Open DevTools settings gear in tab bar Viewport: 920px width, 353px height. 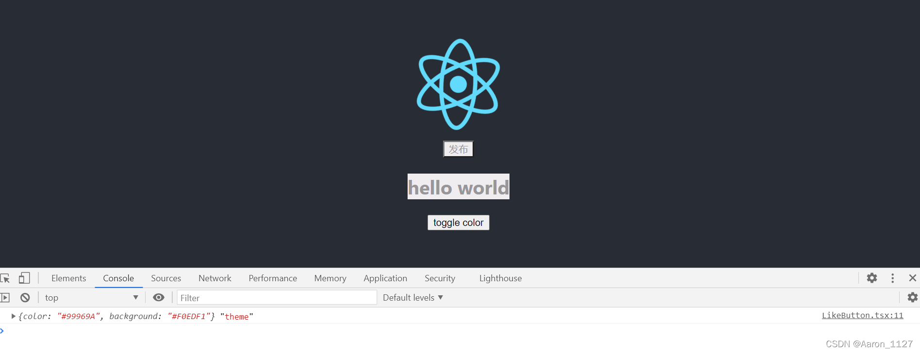pos(872,278)
